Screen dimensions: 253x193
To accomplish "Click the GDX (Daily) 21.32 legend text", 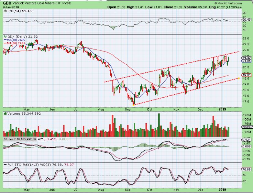I will click(23, 37).
